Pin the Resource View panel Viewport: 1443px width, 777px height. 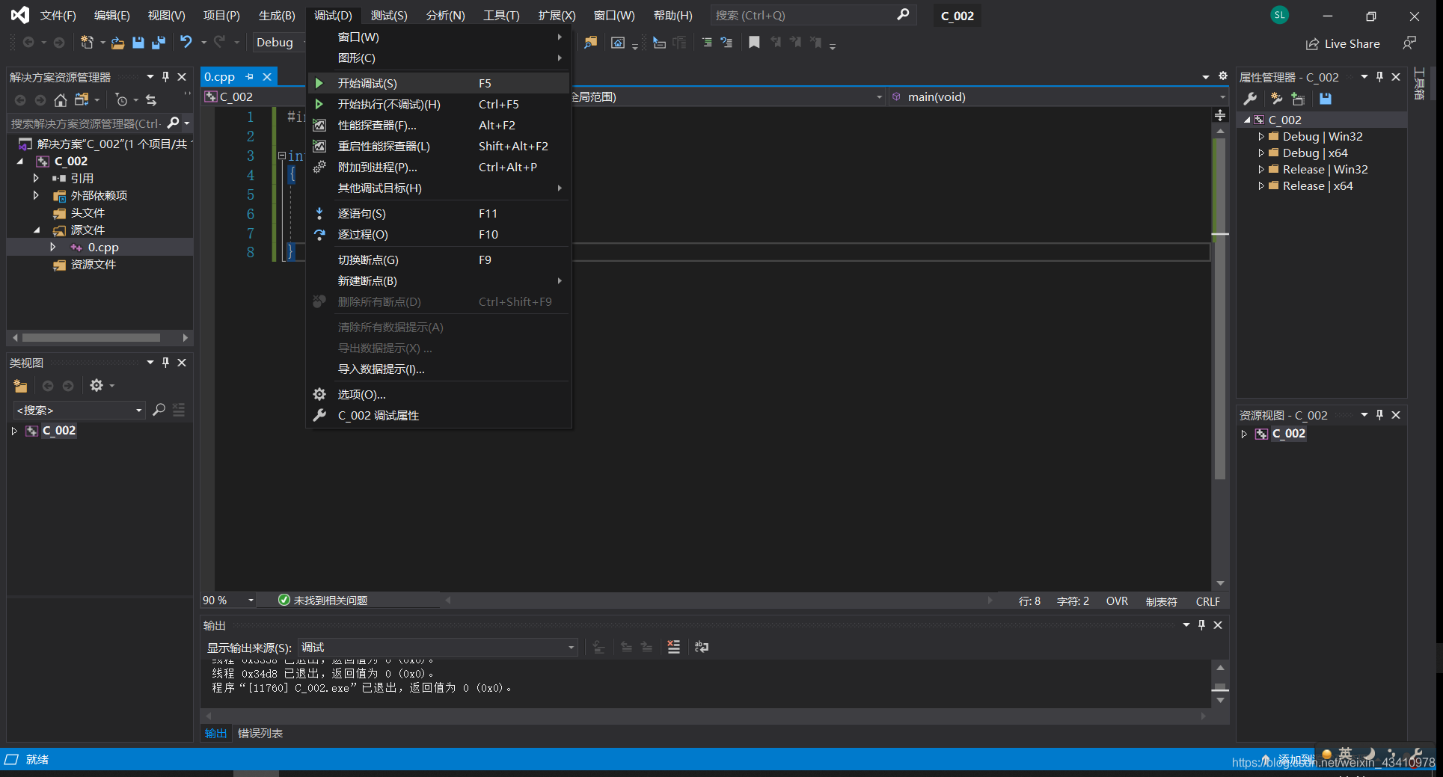click(1380, 415)
